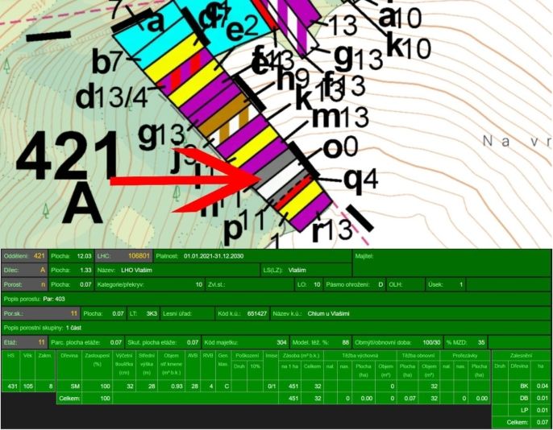Click the OLH field
This screenshot has width=553, height=430.
tap(405, 284)
